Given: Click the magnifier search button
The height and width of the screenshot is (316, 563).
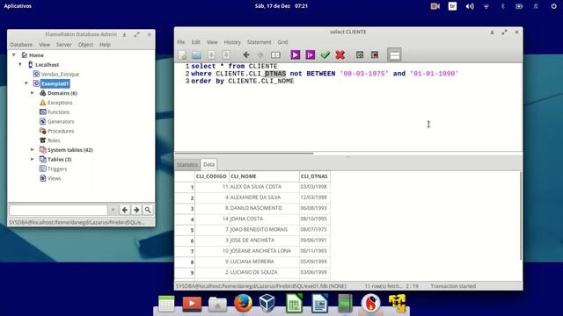Looking at the screenshot, I should pyautogui.click(x=148, y=210).
